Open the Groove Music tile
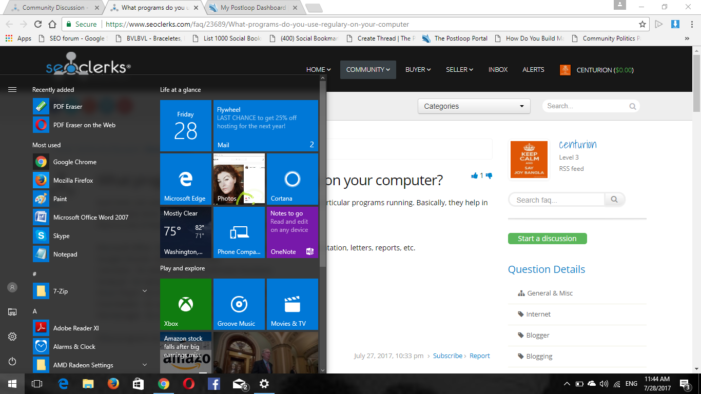The height and width of the screenshot is (394, 701). (239, 304)
